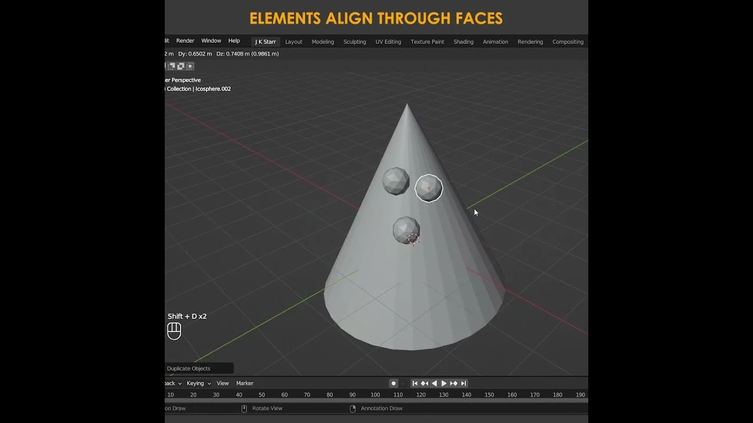Click the 'Dz: 0.7408 m (0.9861 m)' readout
The height and width of the screenshot is (423, 753).
click(248, 53)
